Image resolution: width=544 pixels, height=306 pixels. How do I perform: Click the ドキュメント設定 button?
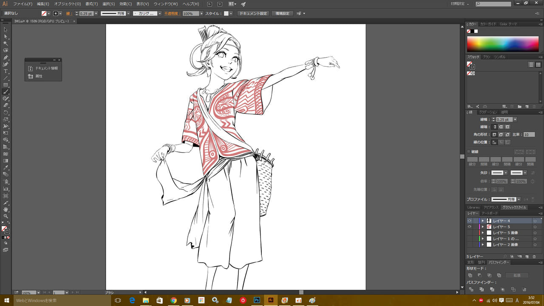coord(253,14)
